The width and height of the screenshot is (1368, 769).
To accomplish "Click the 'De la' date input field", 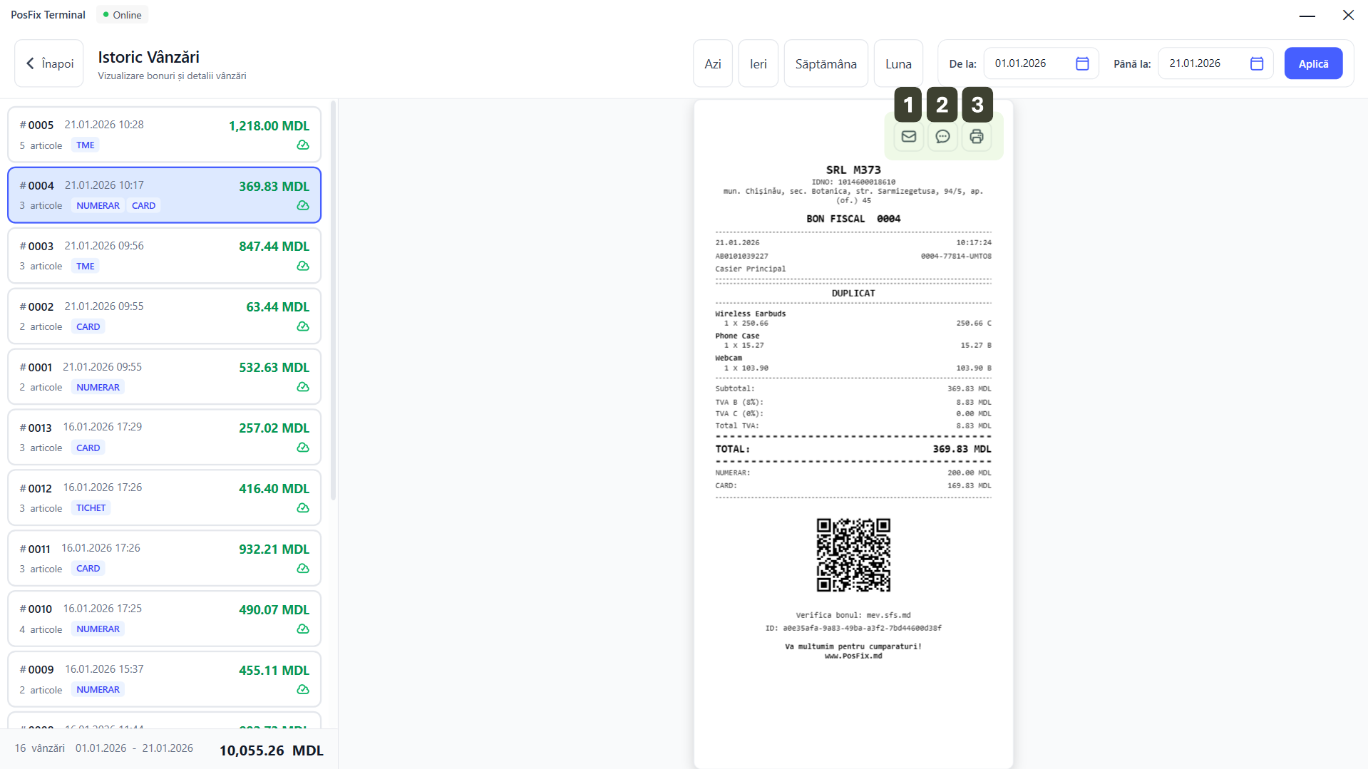I will [x=1030, y=63].
